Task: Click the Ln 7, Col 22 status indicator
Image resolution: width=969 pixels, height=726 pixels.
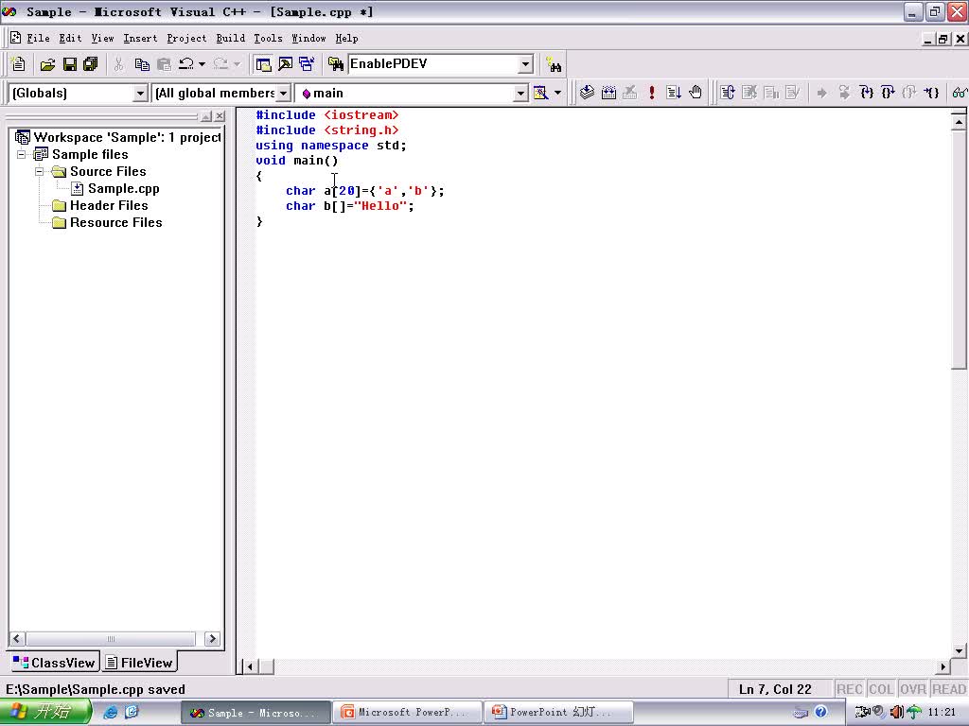Action: pyautogui.click(x=775, y=689)
